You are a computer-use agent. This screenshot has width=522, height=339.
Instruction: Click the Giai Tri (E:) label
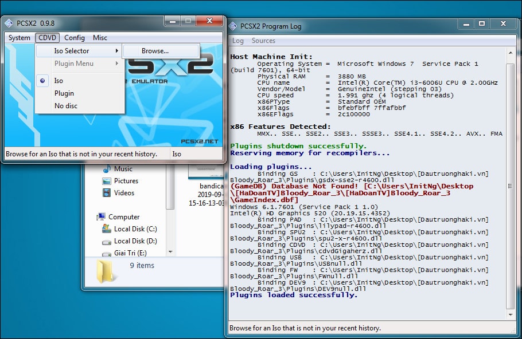(130, 253)
